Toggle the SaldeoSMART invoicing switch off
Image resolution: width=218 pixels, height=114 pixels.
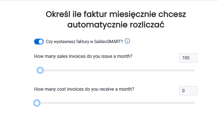[x=39, y=42]
